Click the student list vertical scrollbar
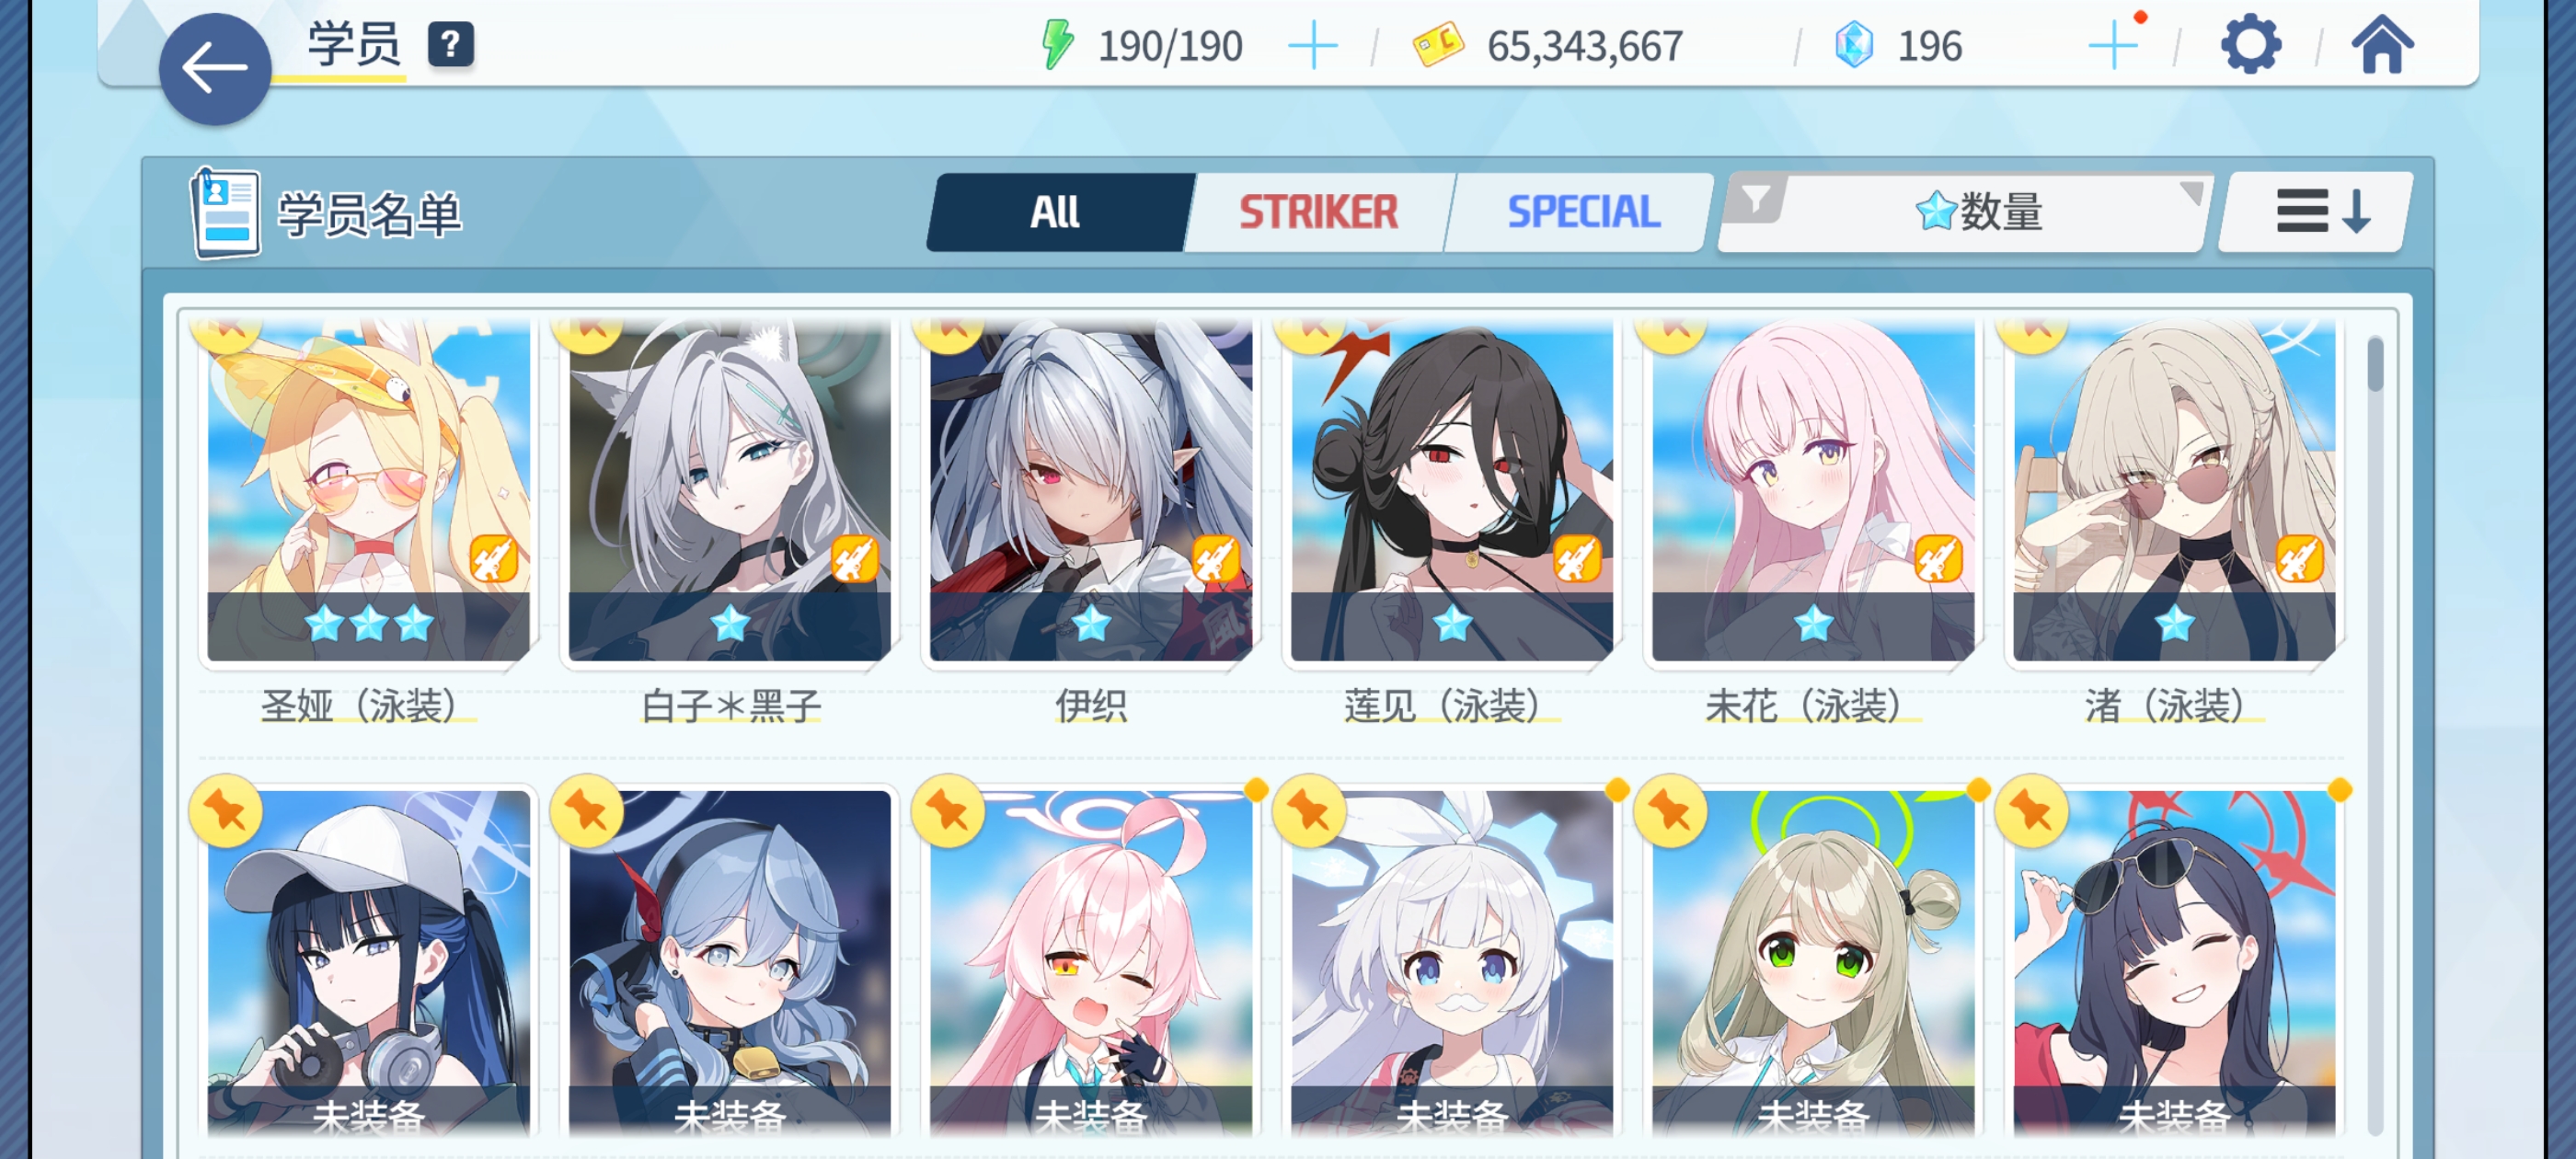 coord(2376,735)
